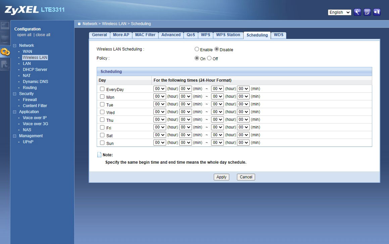This screenshot has width=389, height=244.
Task: Click the document page icon beside the wizard
Action: pyautogui.click(x=367, y=12)
